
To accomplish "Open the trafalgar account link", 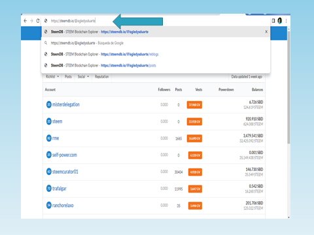I will (x=60, y=189).
